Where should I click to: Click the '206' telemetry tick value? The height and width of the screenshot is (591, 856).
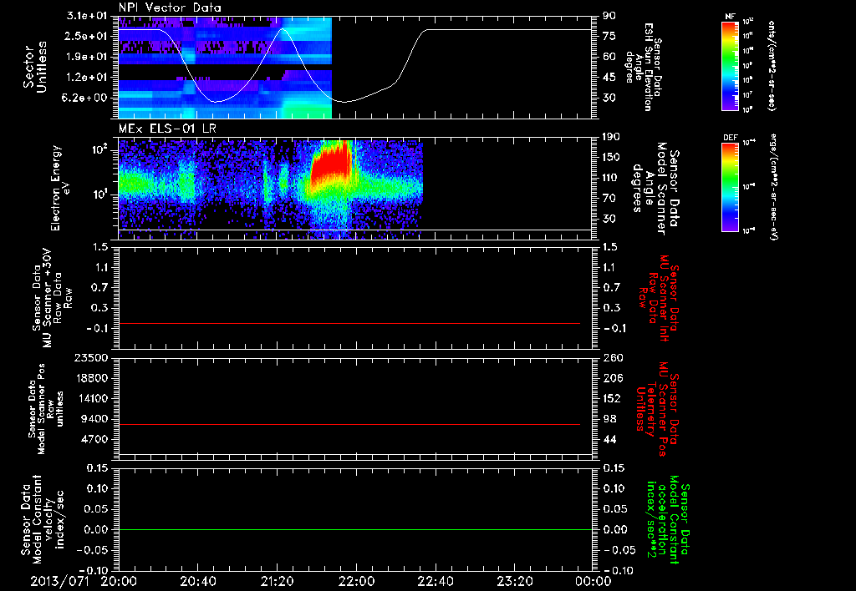tap(613, 378)
